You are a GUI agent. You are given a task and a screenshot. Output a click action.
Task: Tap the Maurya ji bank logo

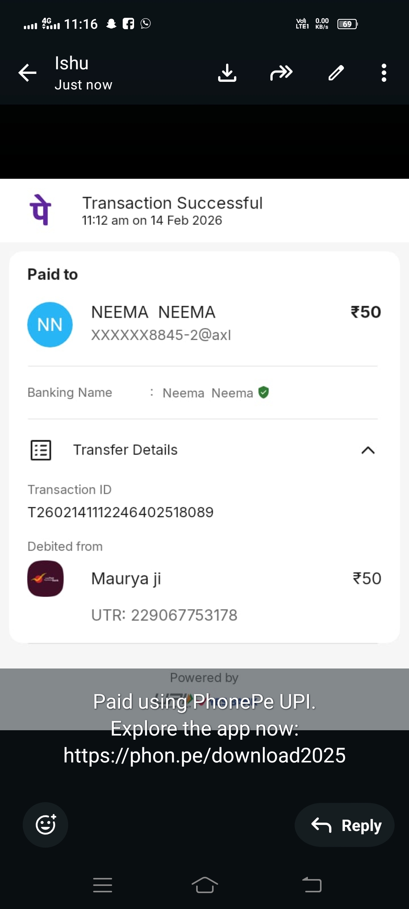click(45, 578)
